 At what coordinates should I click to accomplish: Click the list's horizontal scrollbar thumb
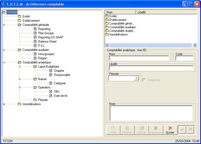tap(151, 45)
